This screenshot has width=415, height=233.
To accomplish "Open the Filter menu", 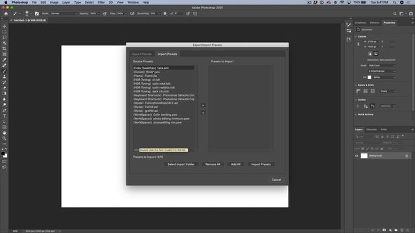I will (101, 3).
